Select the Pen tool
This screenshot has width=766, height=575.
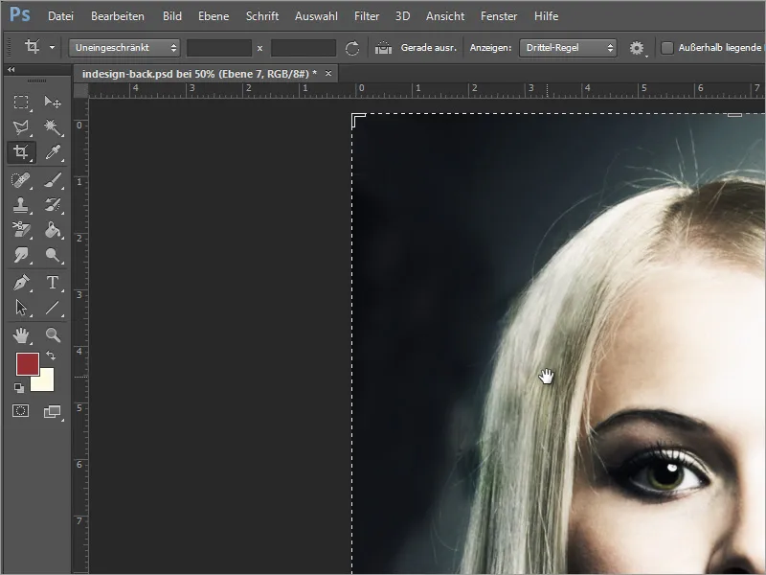[x=20, y=283]
